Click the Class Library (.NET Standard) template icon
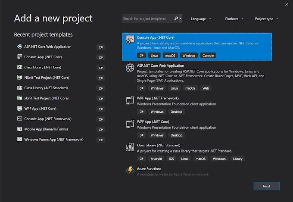This screenshot has width=293, height=202. click(130, 148)
